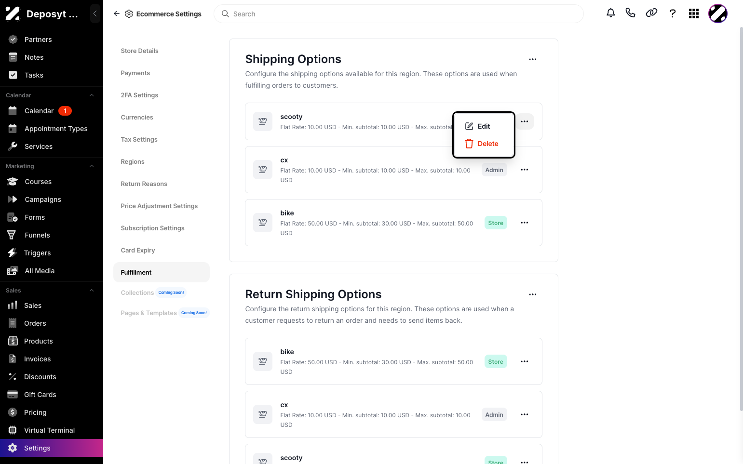Screen dimensions: 743x464
Task: Open the notifications bell icon
Action: (610, 13)
